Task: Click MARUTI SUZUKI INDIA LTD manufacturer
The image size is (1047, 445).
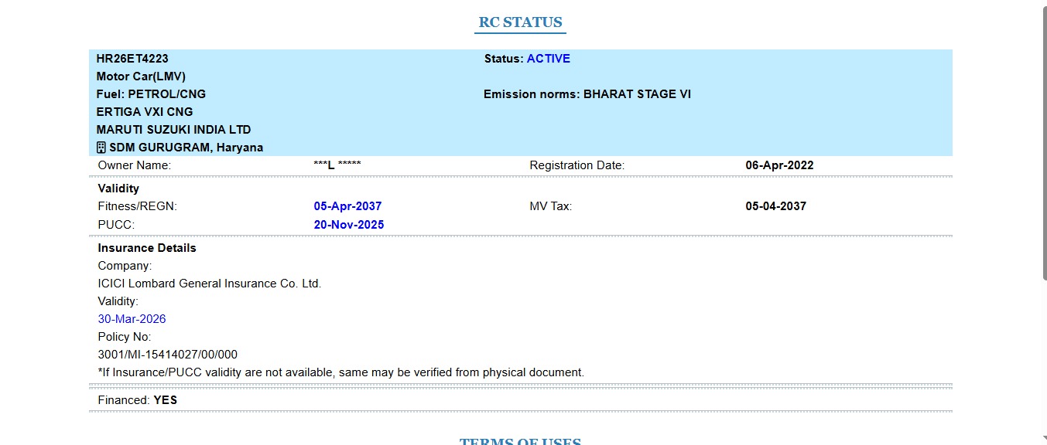Action: [x=173, y=130]
